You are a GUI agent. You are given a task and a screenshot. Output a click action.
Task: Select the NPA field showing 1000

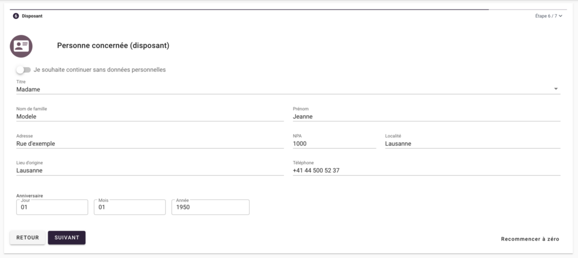334,143
